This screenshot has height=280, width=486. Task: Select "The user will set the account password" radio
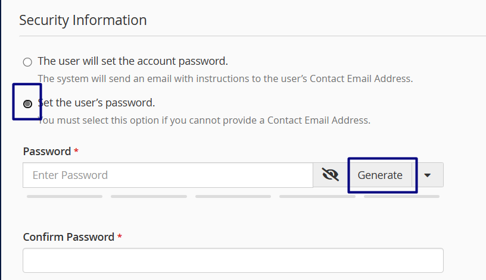27,62
